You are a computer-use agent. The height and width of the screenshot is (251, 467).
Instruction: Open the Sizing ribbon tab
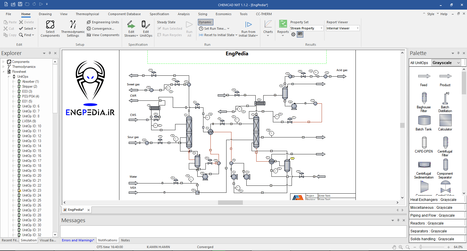click(x=203, y=14)
